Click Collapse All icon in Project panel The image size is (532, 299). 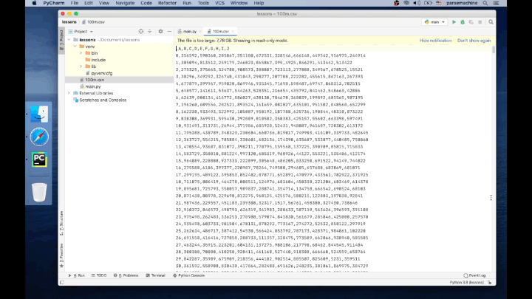click(x=149, y=31)
